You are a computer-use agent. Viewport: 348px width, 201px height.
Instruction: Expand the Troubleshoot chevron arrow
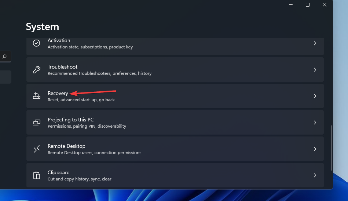pos(315,70)
